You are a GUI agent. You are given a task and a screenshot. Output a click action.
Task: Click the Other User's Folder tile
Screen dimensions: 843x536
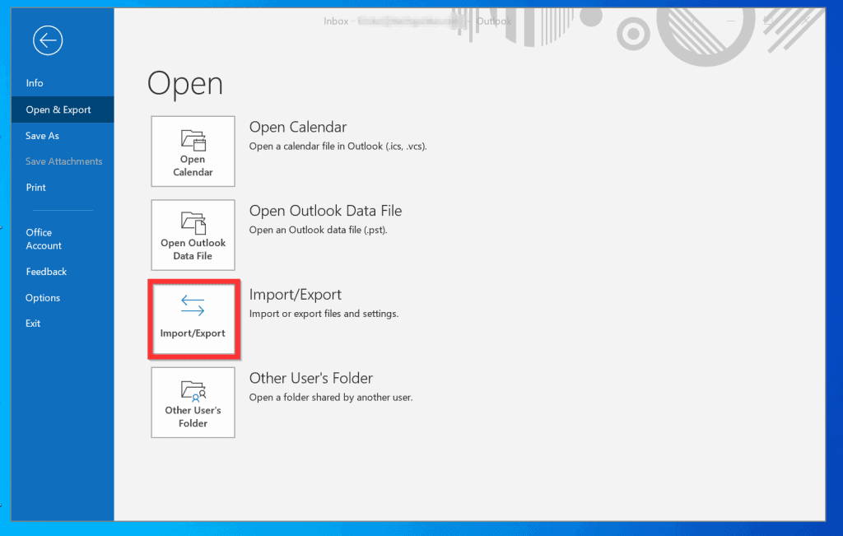tap(193, 403)
